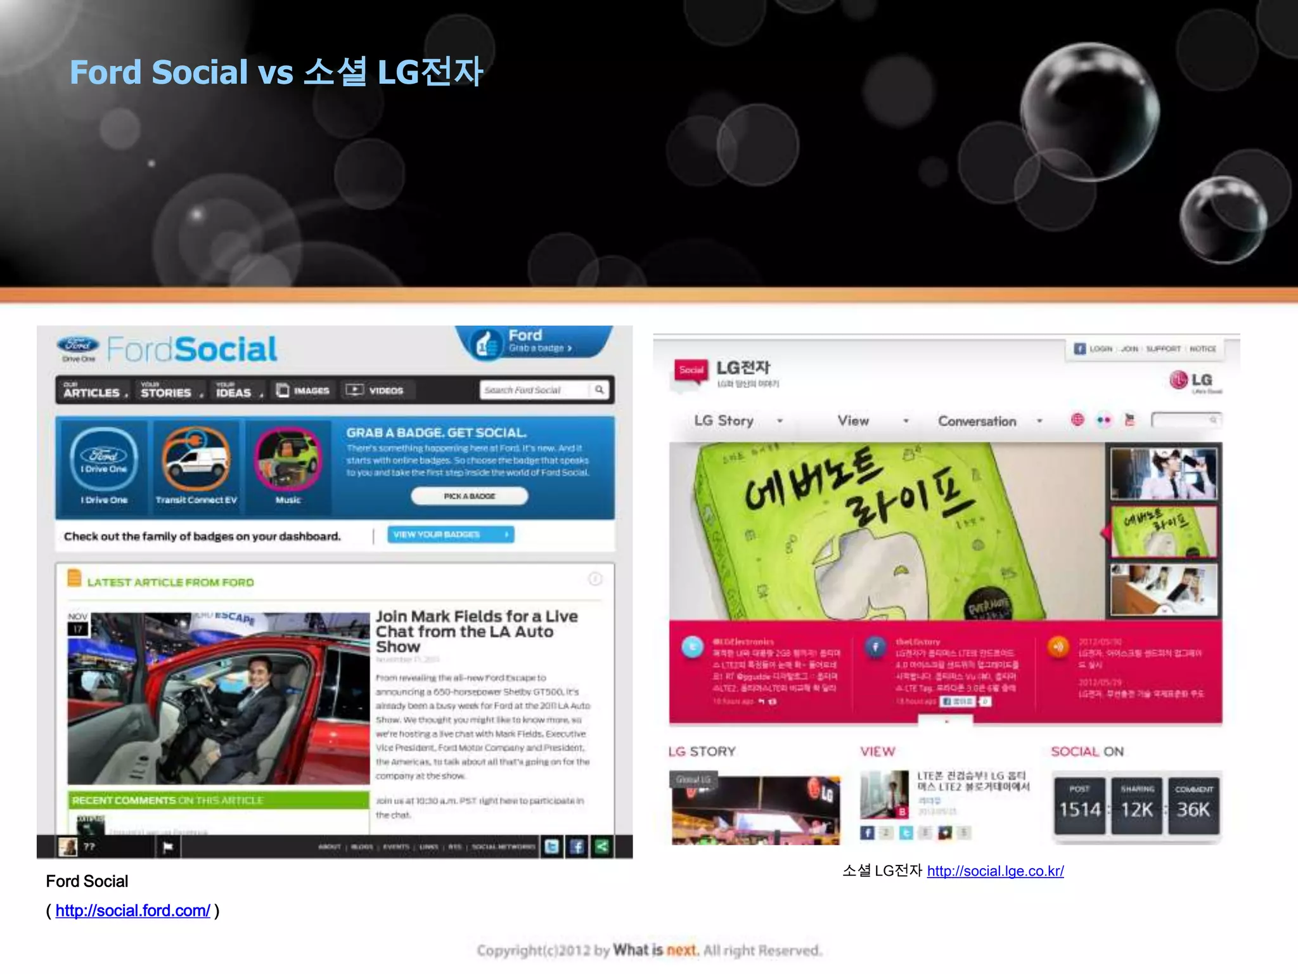Click the user avatar in Ford footer bar
This screenshot has height=974, width=1298.
tap(67, 847)
